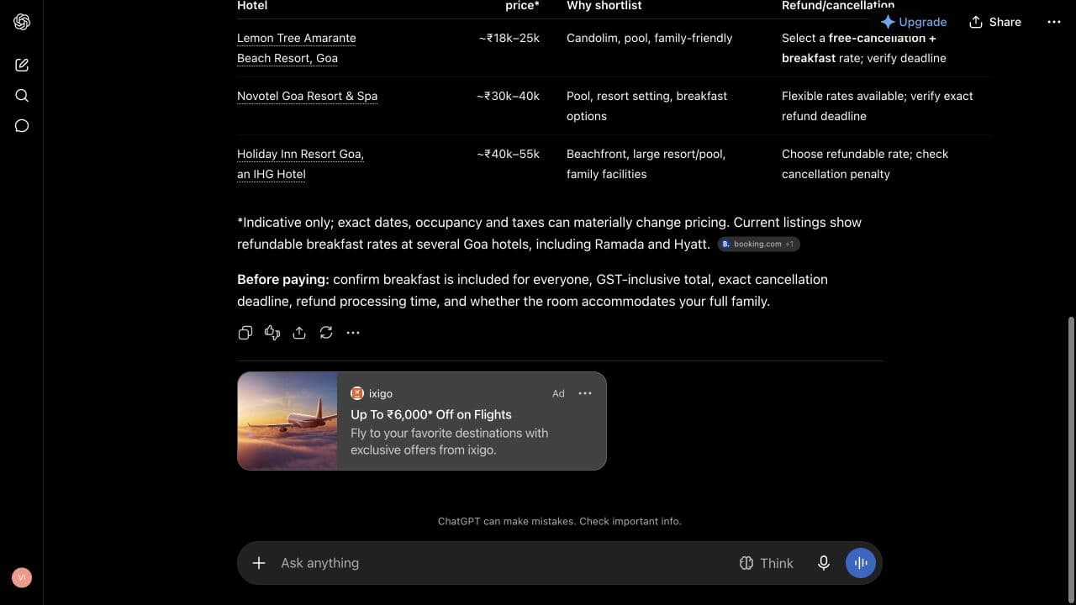Click the 'Before paying:' bold text
The height and width of the screenshot is (605, 1076).
(283, 279)
